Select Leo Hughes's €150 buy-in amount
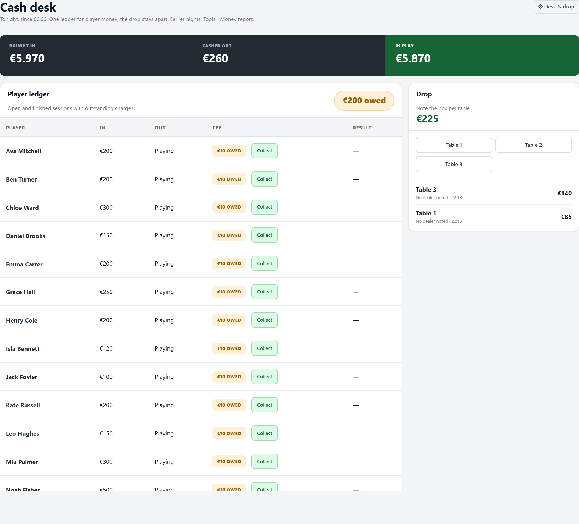 pos(106,433)
